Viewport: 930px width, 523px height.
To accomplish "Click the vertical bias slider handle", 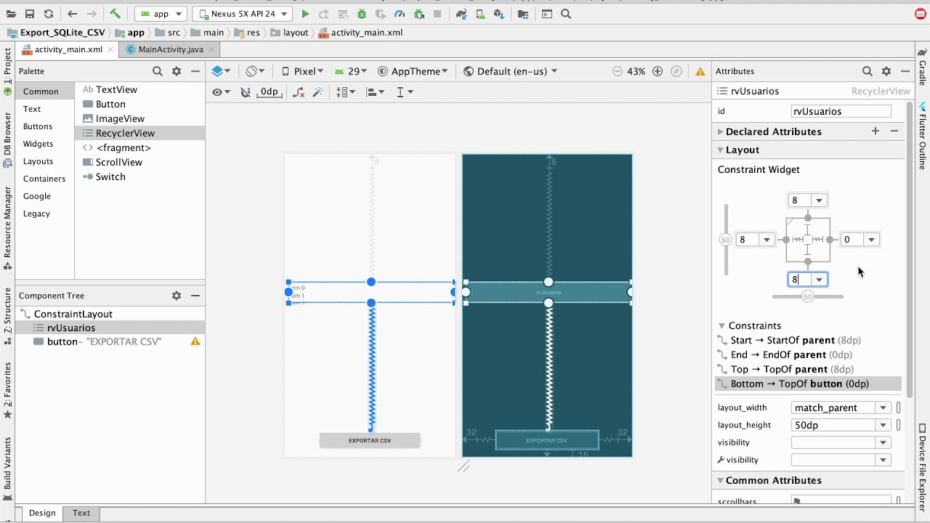I will pyautogui.click(x=725, y=240).
